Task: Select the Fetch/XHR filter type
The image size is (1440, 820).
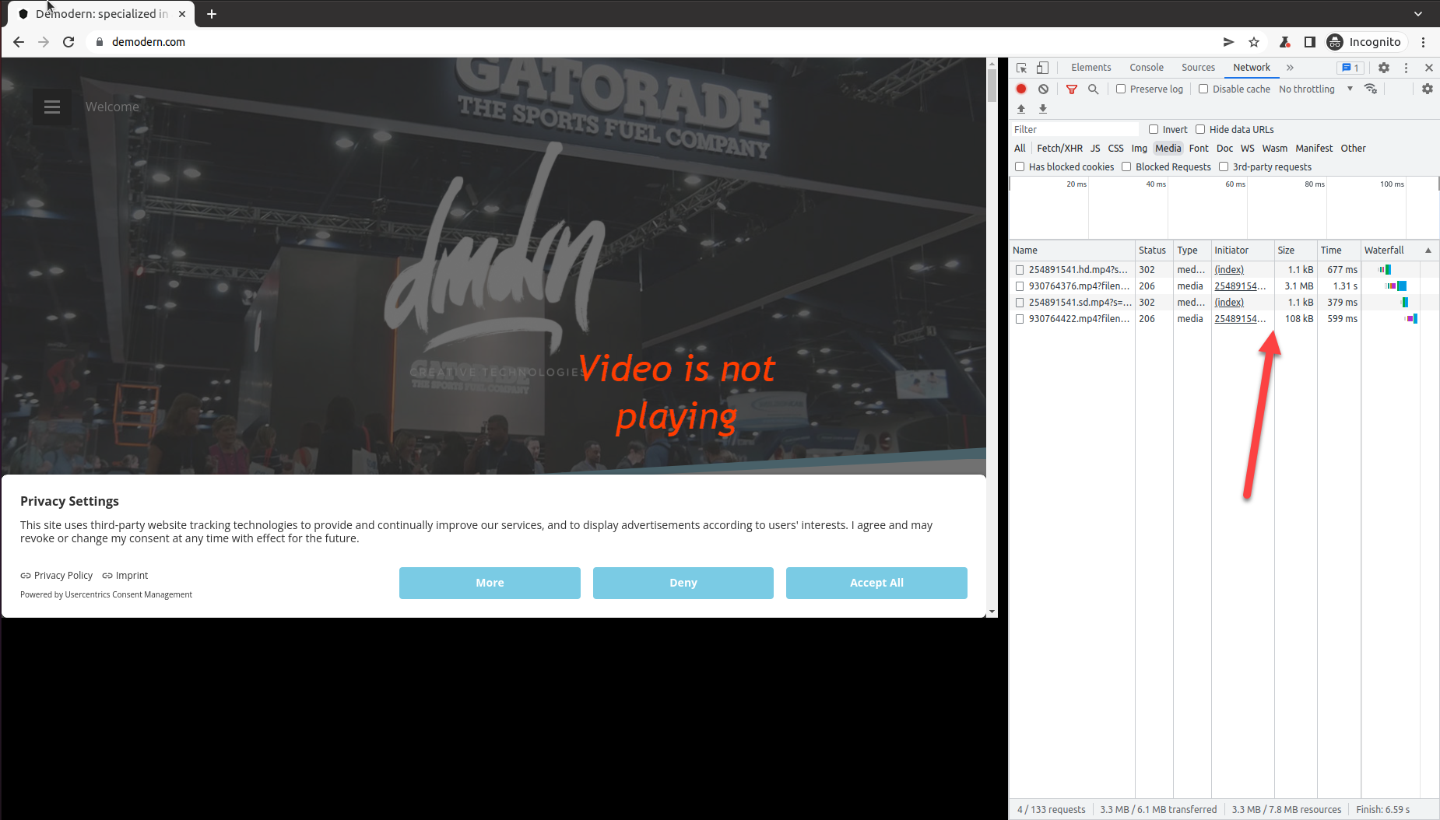Action: click(x=1059, y=148)
